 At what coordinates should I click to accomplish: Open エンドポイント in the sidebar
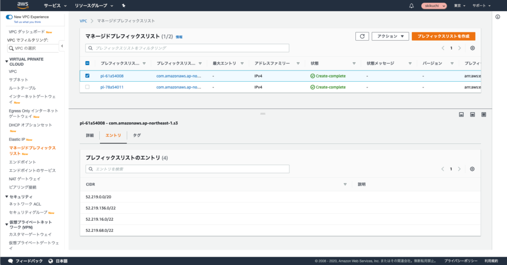22,162
